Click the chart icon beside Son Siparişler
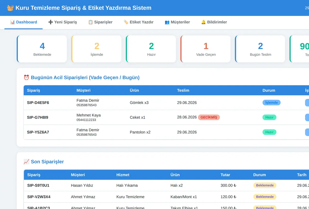This screenshot has width=309, height=209. pos(26,162)
